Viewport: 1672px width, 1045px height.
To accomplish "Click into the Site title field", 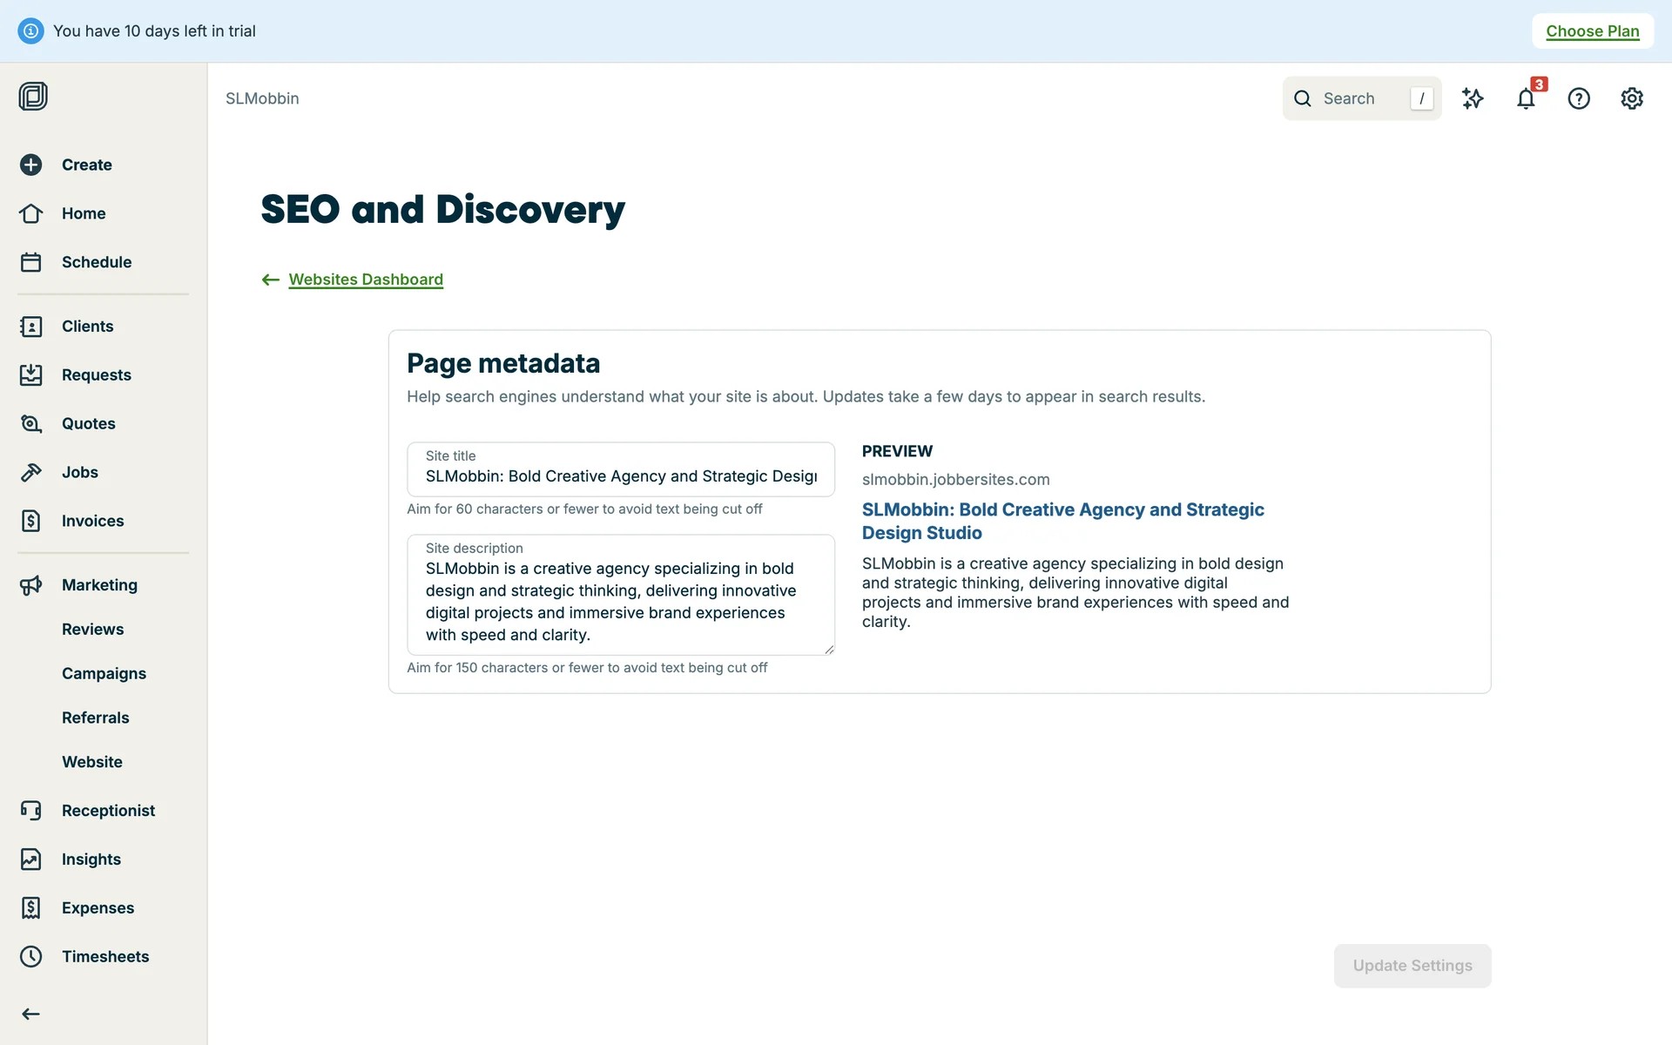I will 620,476.
